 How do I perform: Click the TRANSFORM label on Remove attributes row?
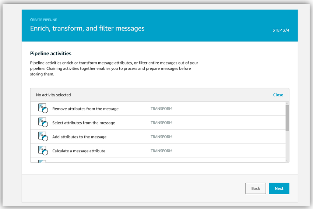pos(161,109)
